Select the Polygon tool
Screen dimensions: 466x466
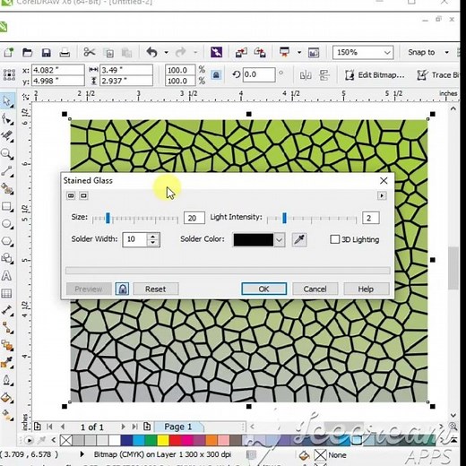pos(6,241)
